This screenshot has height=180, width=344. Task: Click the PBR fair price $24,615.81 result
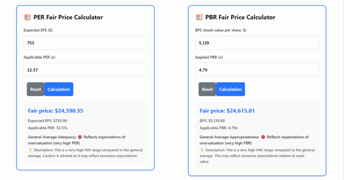227,111
